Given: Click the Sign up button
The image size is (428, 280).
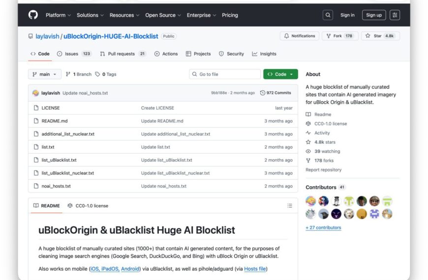Looking at the screenshot, I should coord(374,15).
